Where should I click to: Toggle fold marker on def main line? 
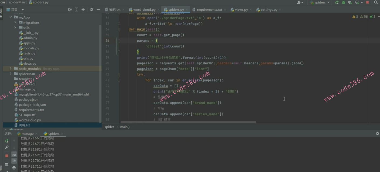[x=119, y=30]
